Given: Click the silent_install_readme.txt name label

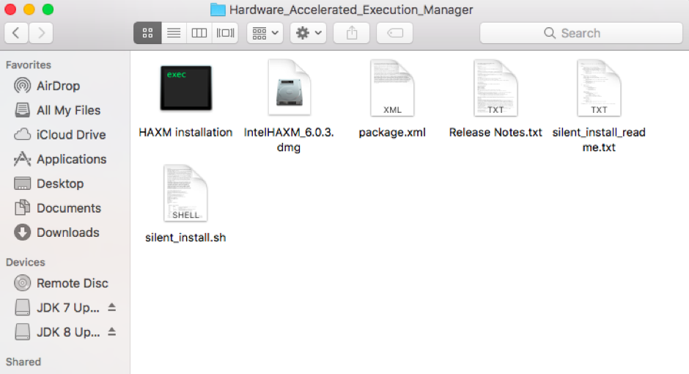Looking at the screenshot, I should [599, 140].
